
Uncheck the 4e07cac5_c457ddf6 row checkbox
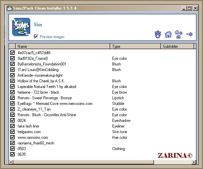pos(12,52)
